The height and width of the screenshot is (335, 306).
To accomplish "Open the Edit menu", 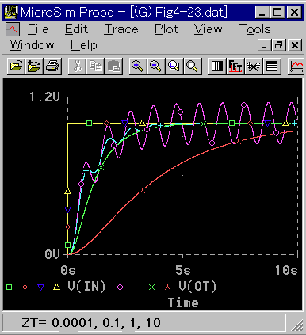I will tap(76, 29).
